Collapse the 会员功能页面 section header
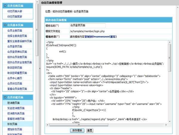This screenshot has height=135, width=179. click(18, 98)
